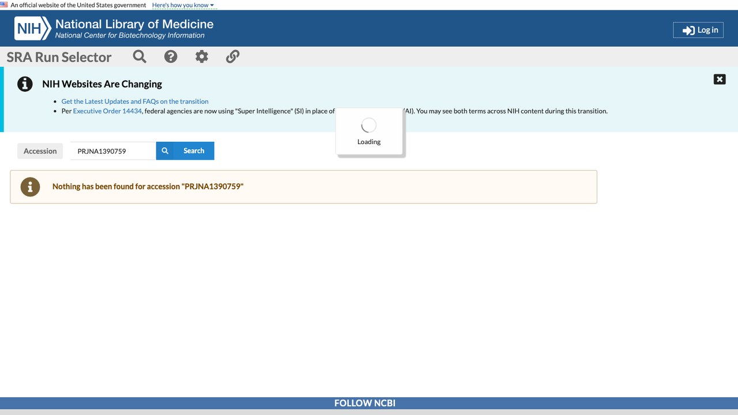Click the brown info icon in the not-found alert

(31, 187)
